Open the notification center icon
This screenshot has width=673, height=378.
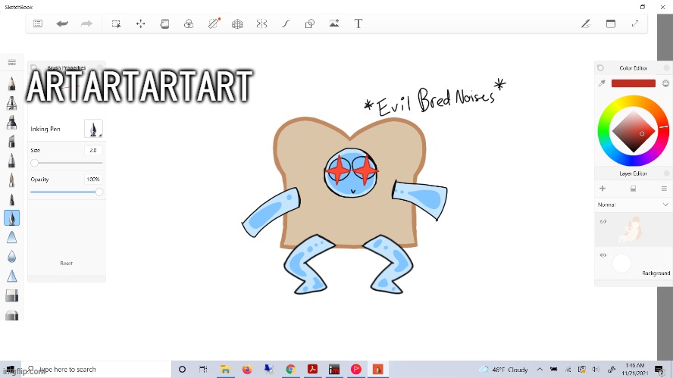659,370
